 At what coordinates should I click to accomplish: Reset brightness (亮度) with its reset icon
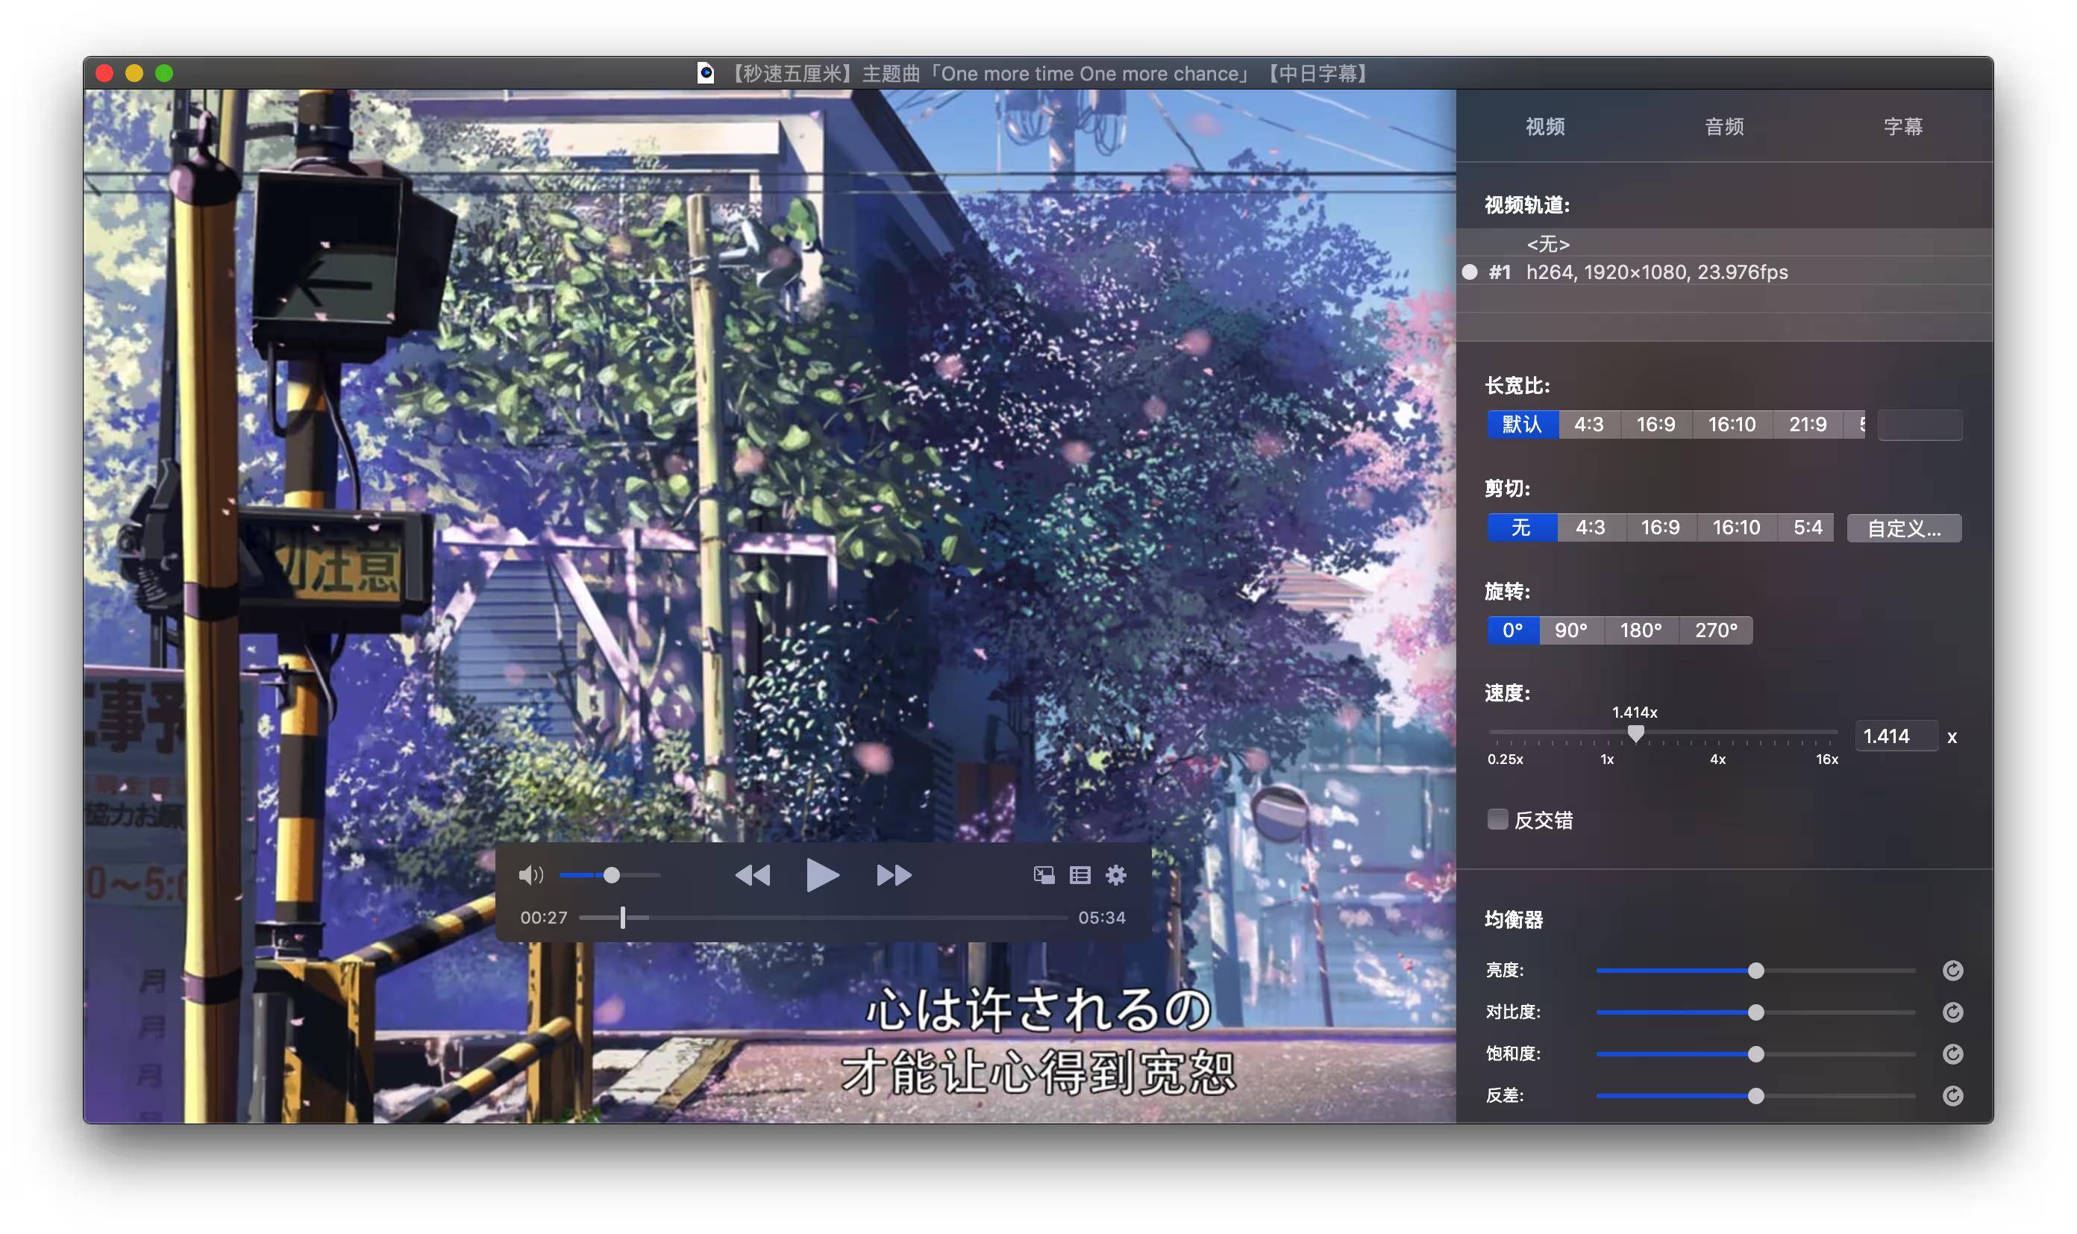(x=1952, y=971)
